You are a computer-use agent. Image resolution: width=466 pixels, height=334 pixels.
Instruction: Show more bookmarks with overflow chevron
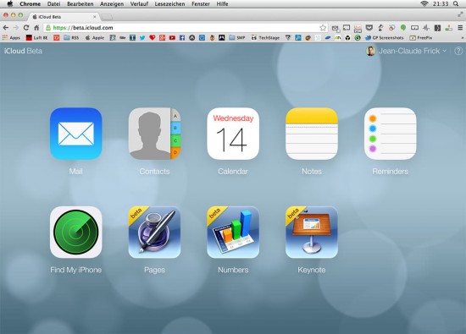pos(462,38)
